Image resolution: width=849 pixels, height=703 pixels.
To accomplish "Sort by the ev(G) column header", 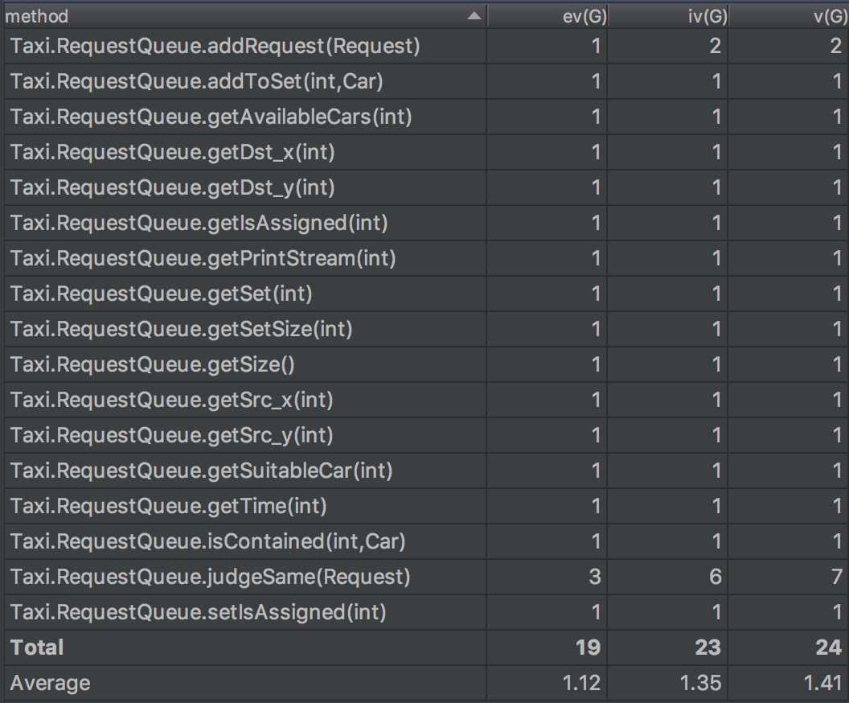I will (548, 16).
